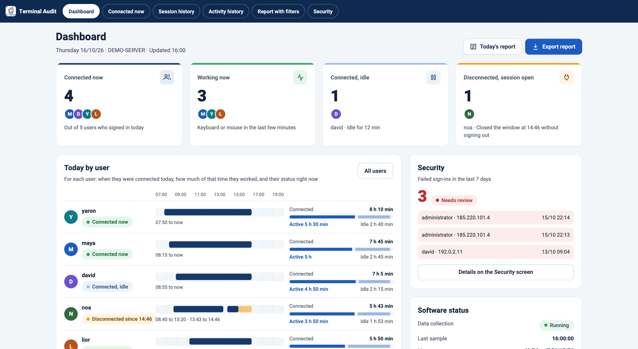Click noa's N avatar in user list
The width and height of the screenshot is (638, 349).
[71, 314]
